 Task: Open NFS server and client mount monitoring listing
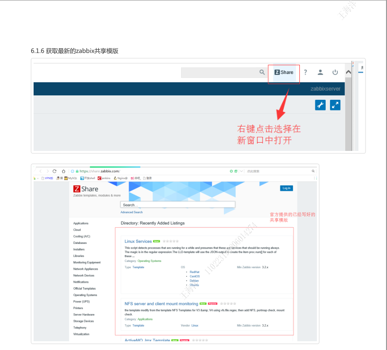161,304
